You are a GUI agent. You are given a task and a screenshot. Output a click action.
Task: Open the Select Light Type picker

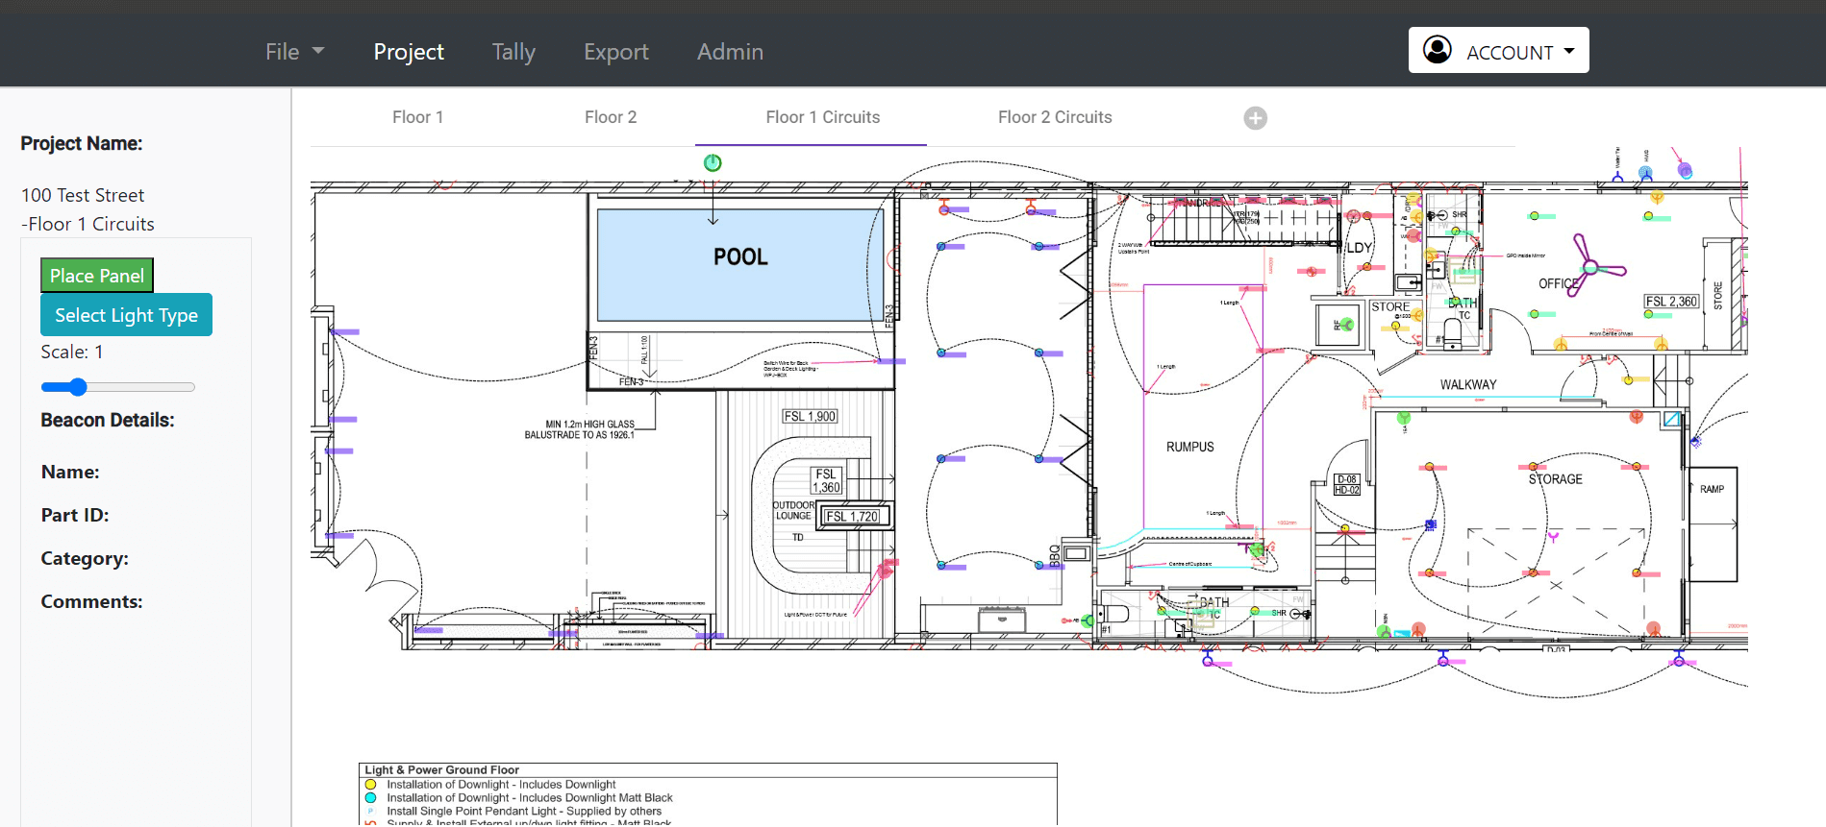point(126,315)
